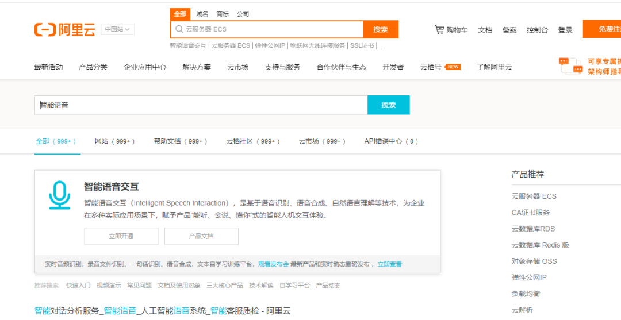Open the 开发者 menu

pyautogui.click(x=393, y=67)
